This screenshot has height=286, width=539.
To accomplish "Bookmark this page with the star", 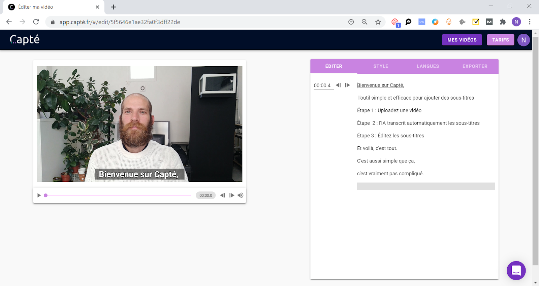I will tap(378, 22).
